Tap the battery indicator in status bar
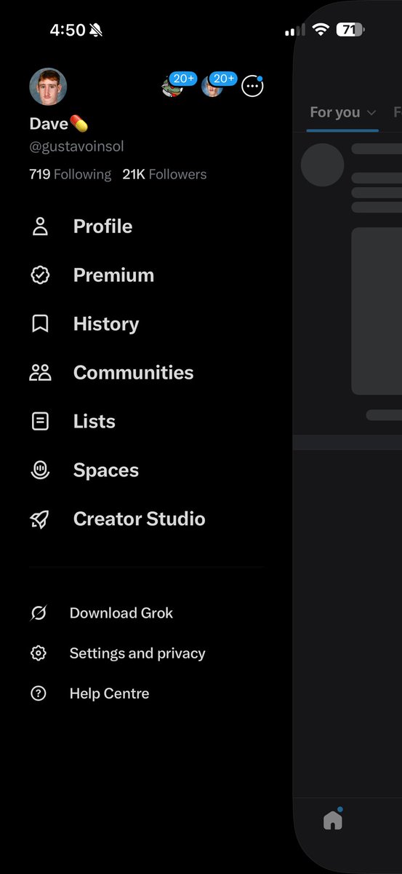This screenshot has height=874, width=402. pos(350,30)
